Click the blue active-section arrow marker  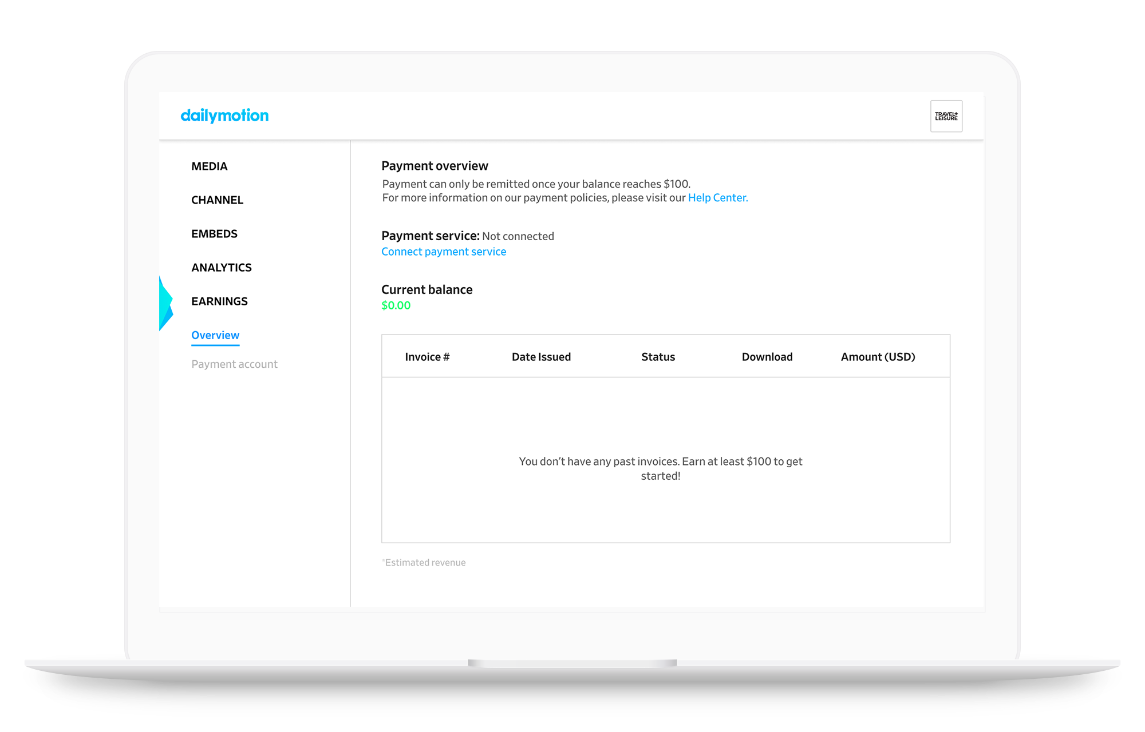click(x=165, y=303)
